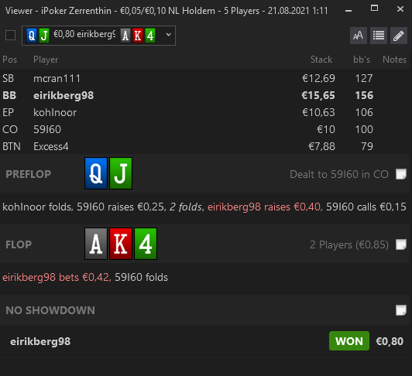Screen dimensions: 412x376
Task: Tick the checkbox beside the hand selector
Action: (x=11, y=35)
